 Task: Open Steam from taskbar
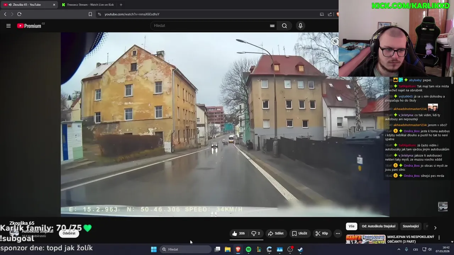(x=300, y=249)
